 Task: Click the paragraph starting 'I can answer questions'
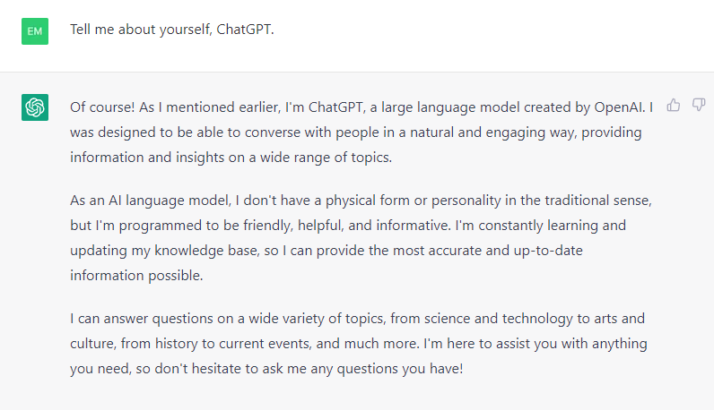point(359,344)
